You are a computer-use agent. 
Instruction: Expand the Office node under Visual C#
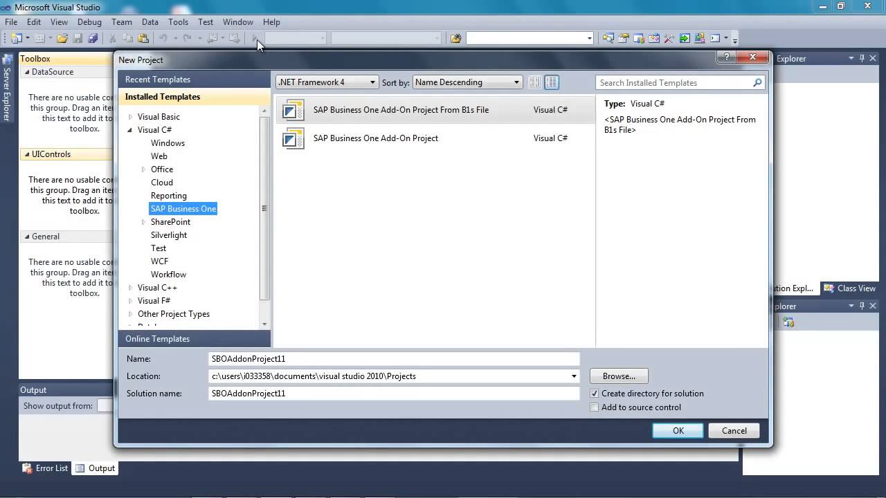pyautogui.click(x=143, y=169)
